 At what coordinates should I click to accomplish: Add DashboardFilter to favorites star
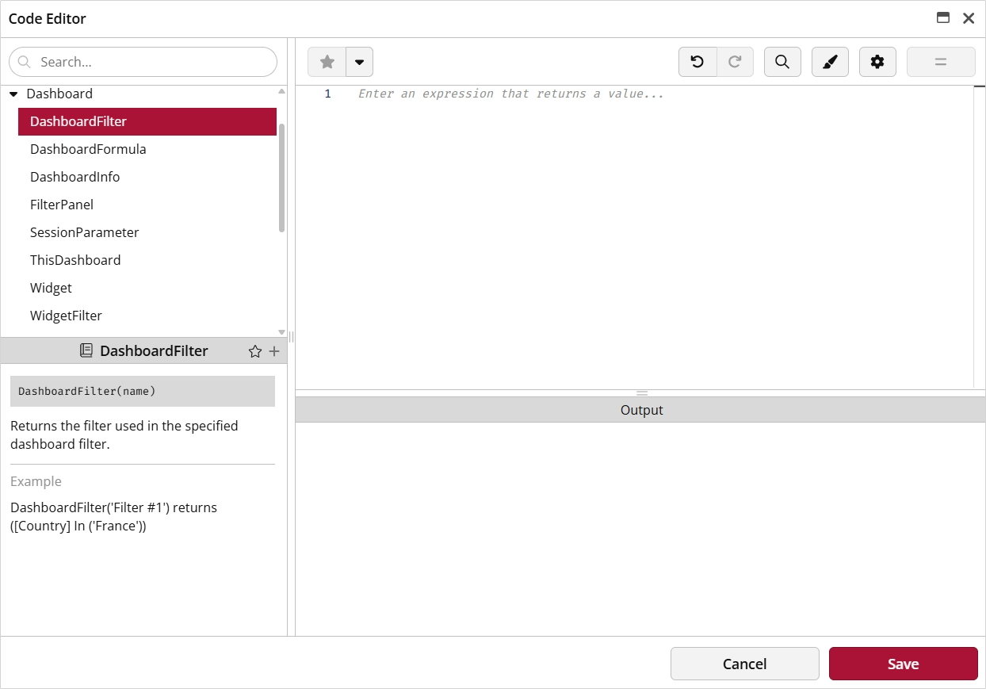tap(254, 351)
